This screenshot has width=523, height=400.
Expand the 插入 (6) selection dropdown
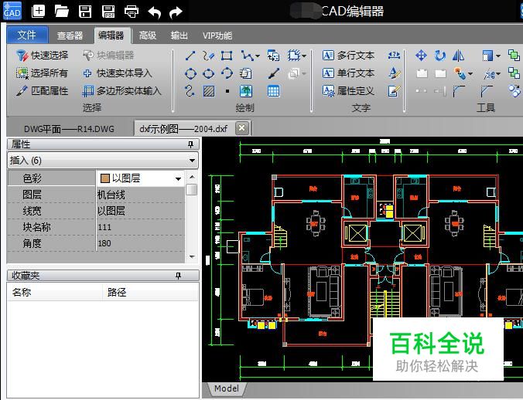(192, 161)
